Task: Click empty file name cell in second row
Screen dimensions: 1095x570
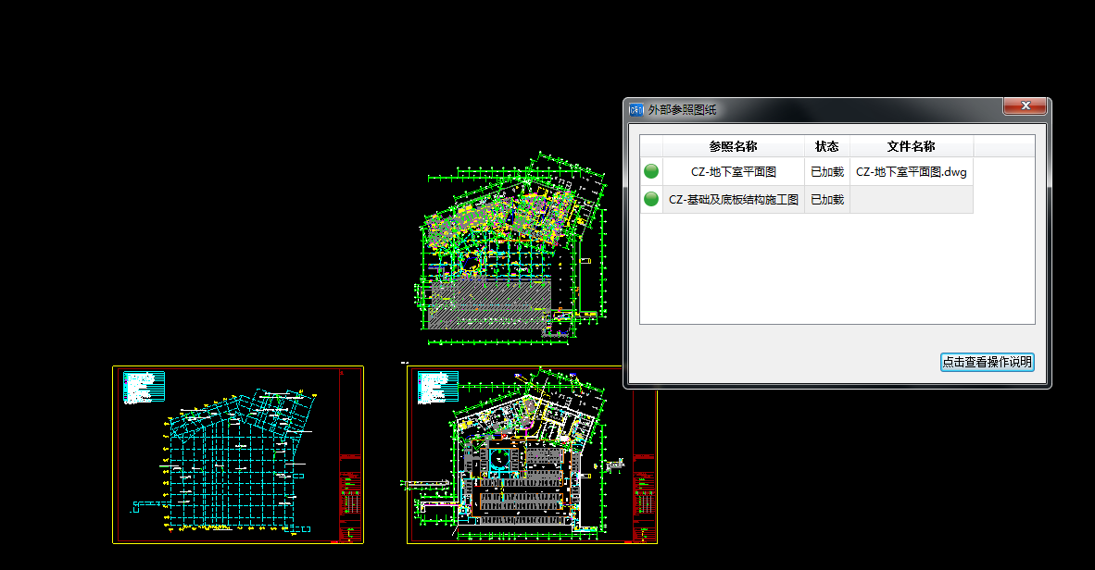Action: [x=911, y=199]
